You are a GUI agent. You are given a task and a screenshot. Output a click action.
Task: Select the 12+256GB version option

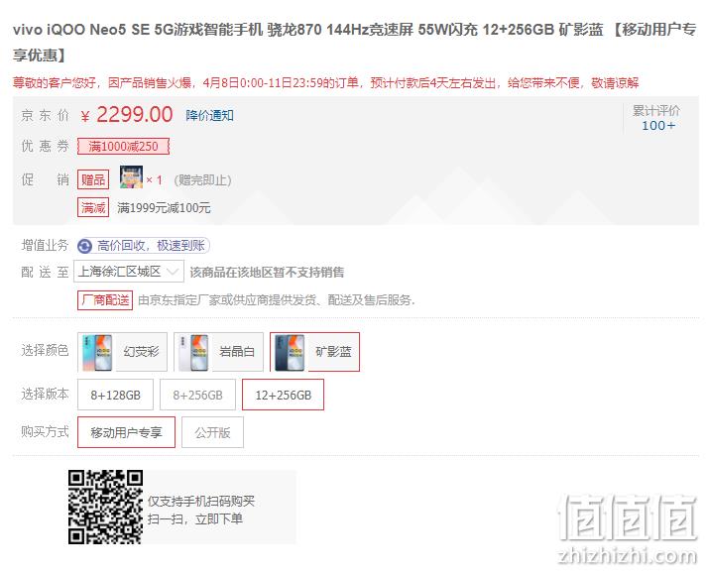(284, 395)
